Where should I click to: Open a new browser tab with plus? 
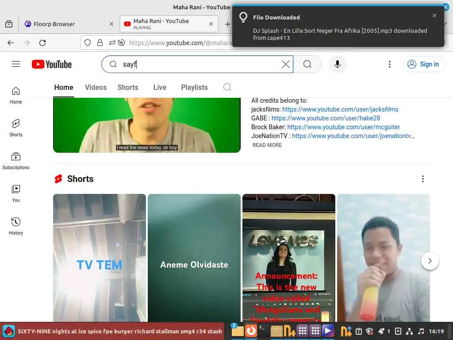[x=227, y=24]
